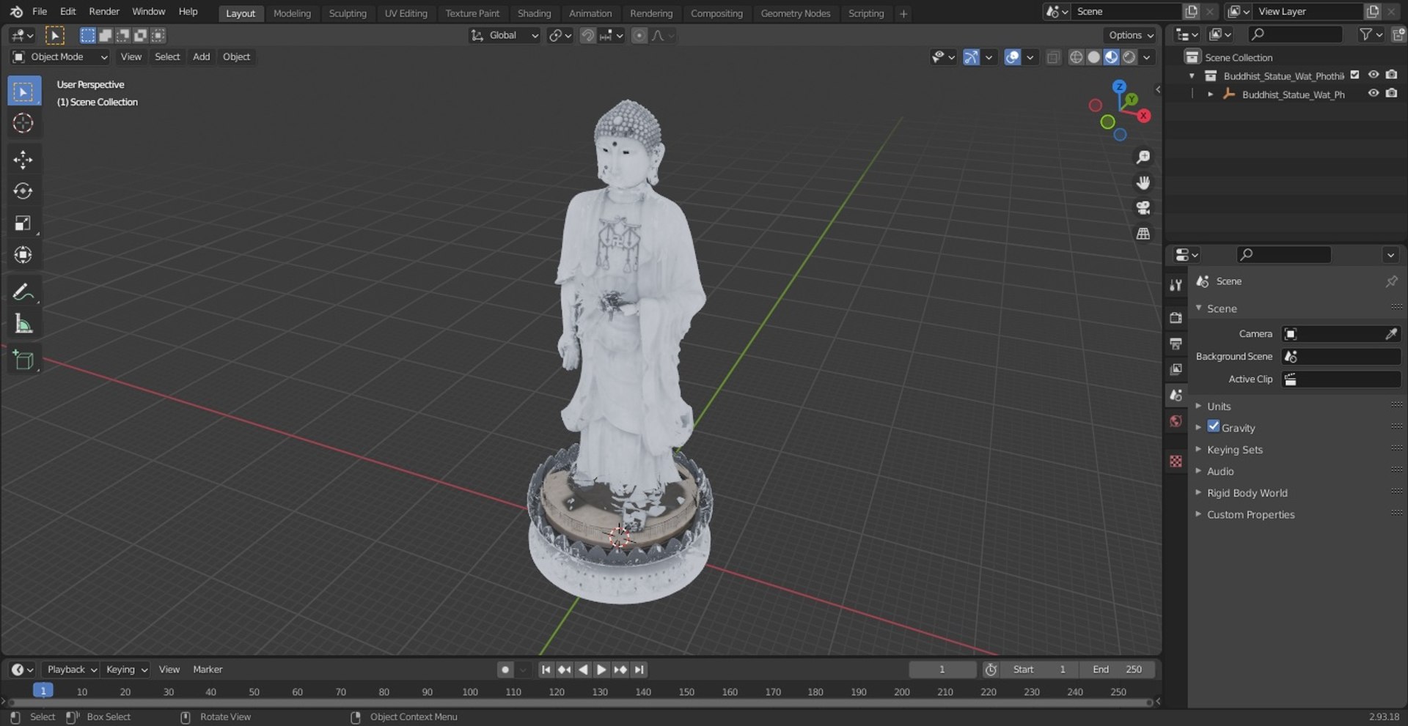Select the Add Cube tool

point(23,360)
